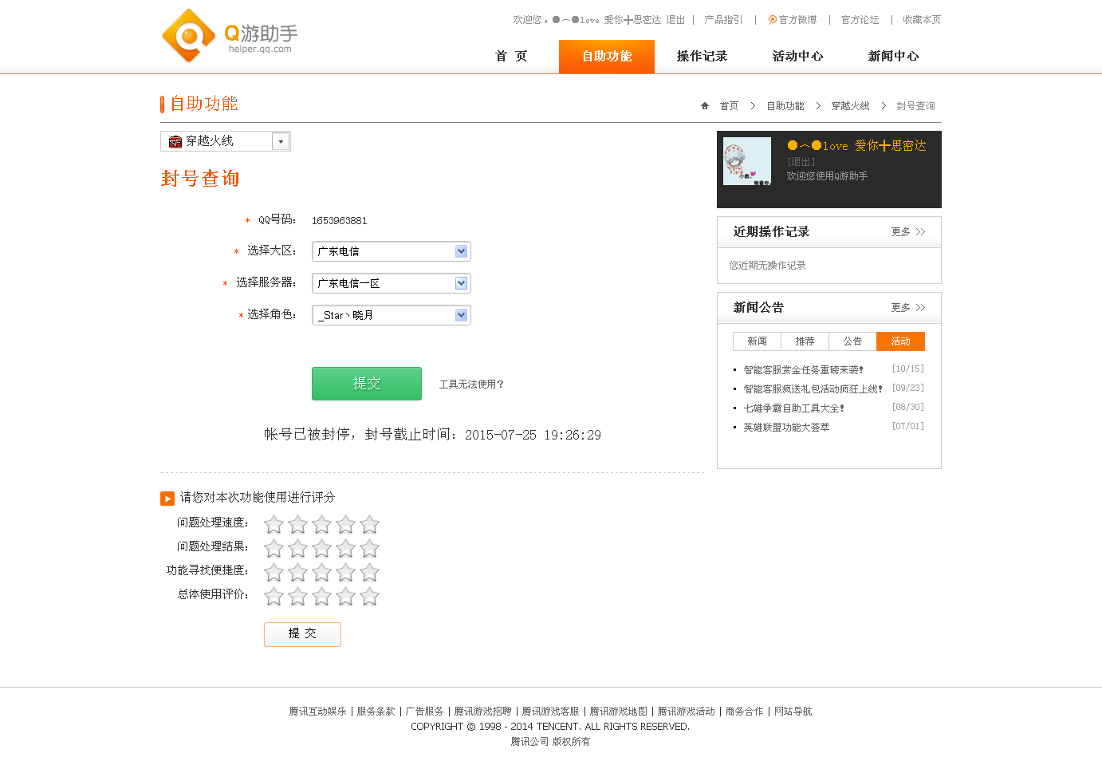Switch to the 公告 tab in 新闻公告

[852, 341]
